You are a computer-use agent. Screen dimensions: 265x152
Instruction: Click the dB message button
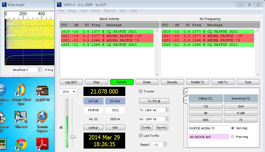tap(206, 113)
